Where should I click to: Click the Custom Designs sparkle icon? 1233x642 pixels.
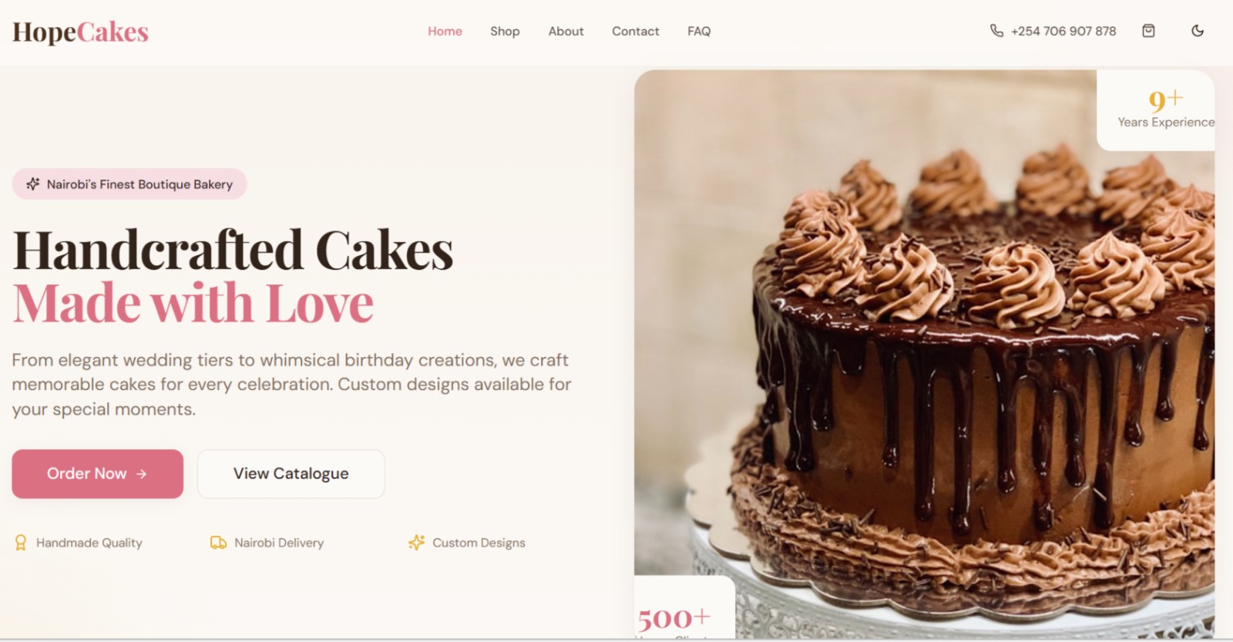[x=417, y=543]
